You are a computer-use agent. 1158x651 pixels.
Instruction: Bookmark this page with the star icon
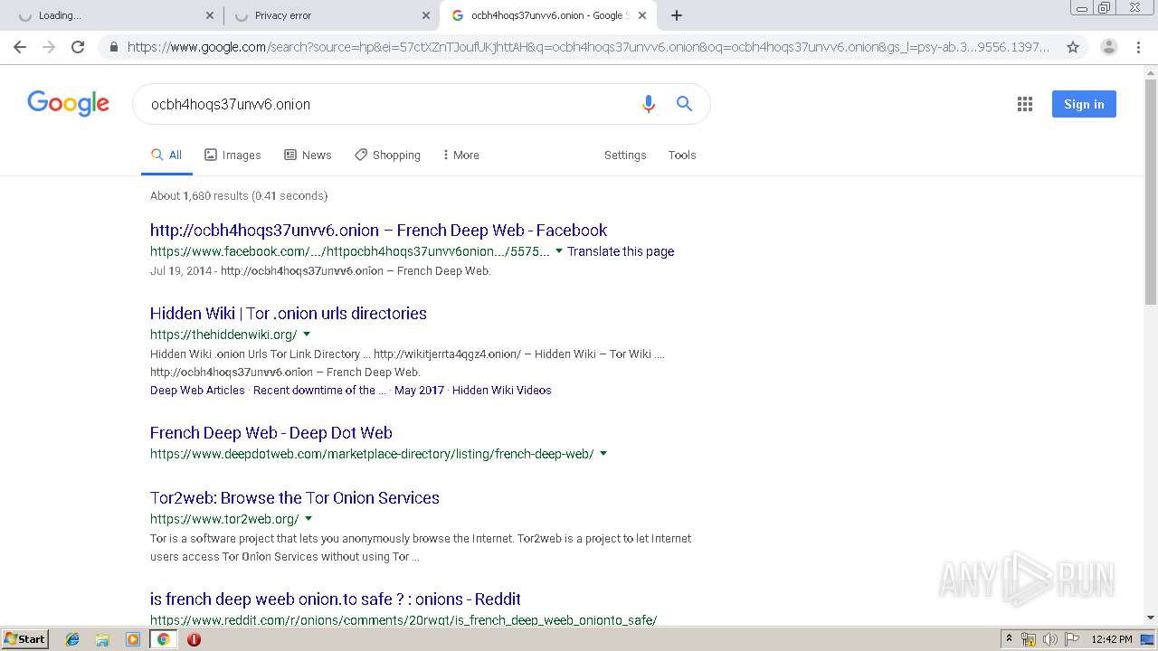pos(1073,47)
